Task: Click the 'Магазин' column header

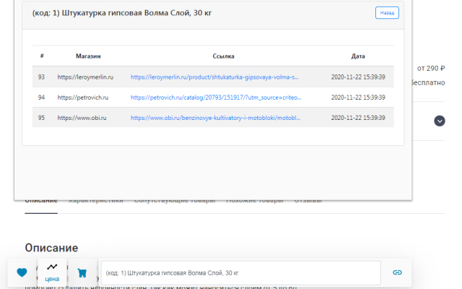Action: [87, 56]
